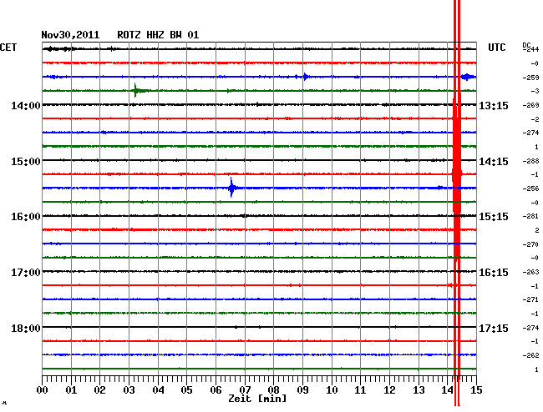543x412 pixels.
Task: Click the 17:15 UTC time label
Action: point(494,328)
